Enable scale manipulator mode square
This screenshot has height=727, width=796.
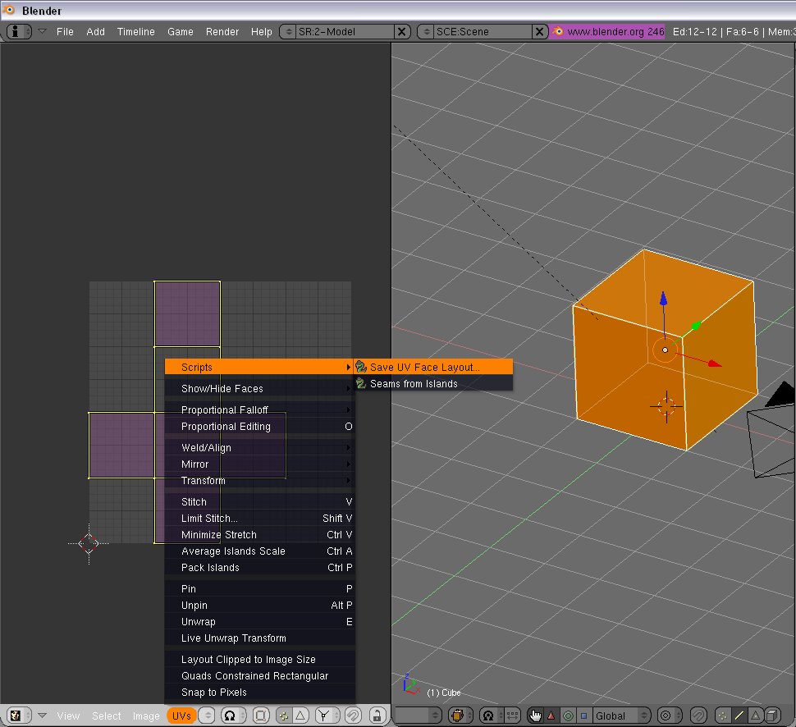point(583,716)
